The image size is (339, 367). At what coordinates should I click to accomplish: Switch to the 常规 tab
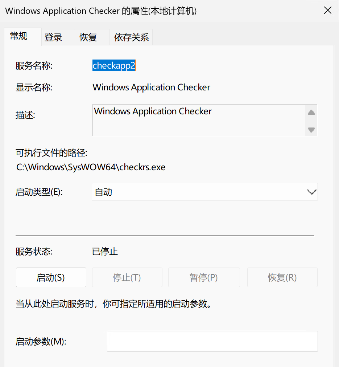(x=19, y=36)
